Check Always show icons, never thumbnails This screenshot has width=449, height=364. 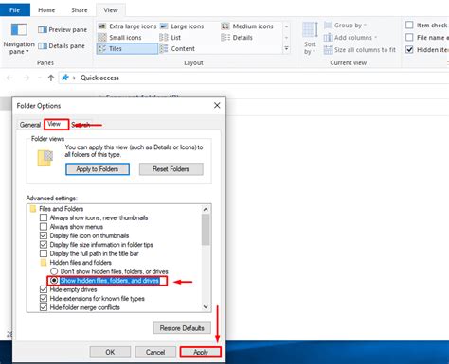(x=44, y=217)
